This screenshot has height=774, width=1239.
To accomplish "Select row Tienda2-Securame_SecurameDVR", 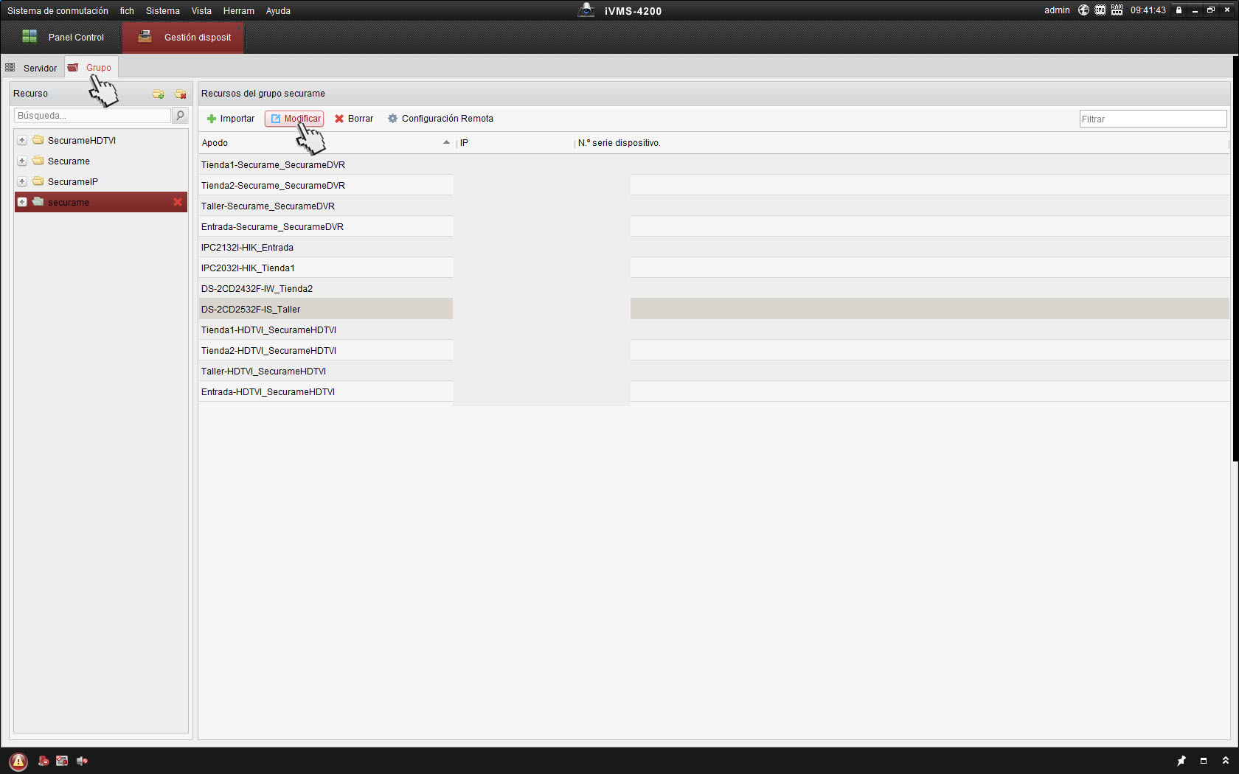I will pyautogui.click(x=714, y=185).
